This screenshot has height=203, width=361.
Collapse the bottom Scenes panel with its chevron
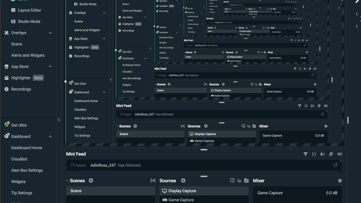(67, 181)
